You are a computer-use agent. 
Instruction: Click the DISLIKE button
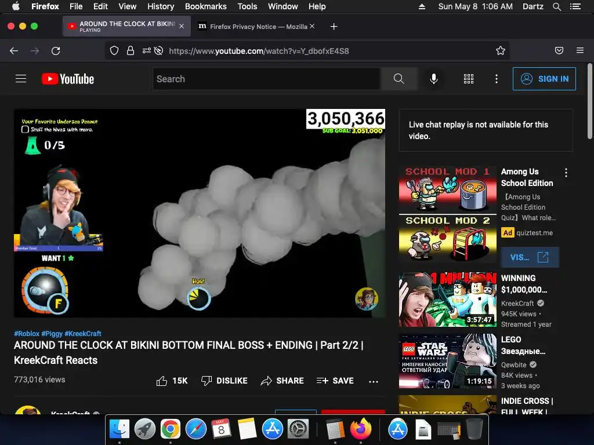pos(224,381)
